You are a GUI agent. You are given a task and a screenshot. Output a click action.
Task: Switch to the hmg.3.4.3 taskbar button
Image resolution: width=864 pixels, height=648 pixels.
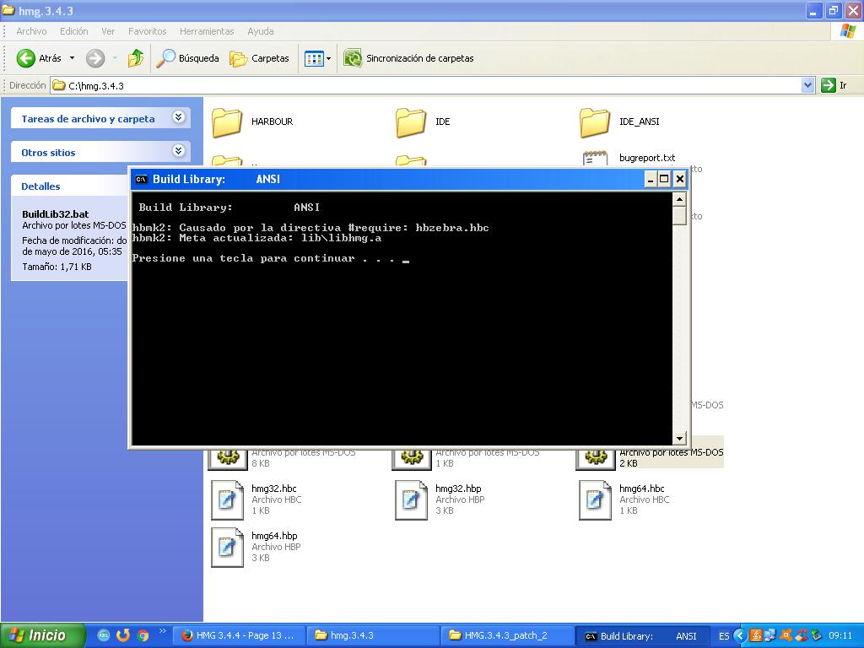pos(372,636)
